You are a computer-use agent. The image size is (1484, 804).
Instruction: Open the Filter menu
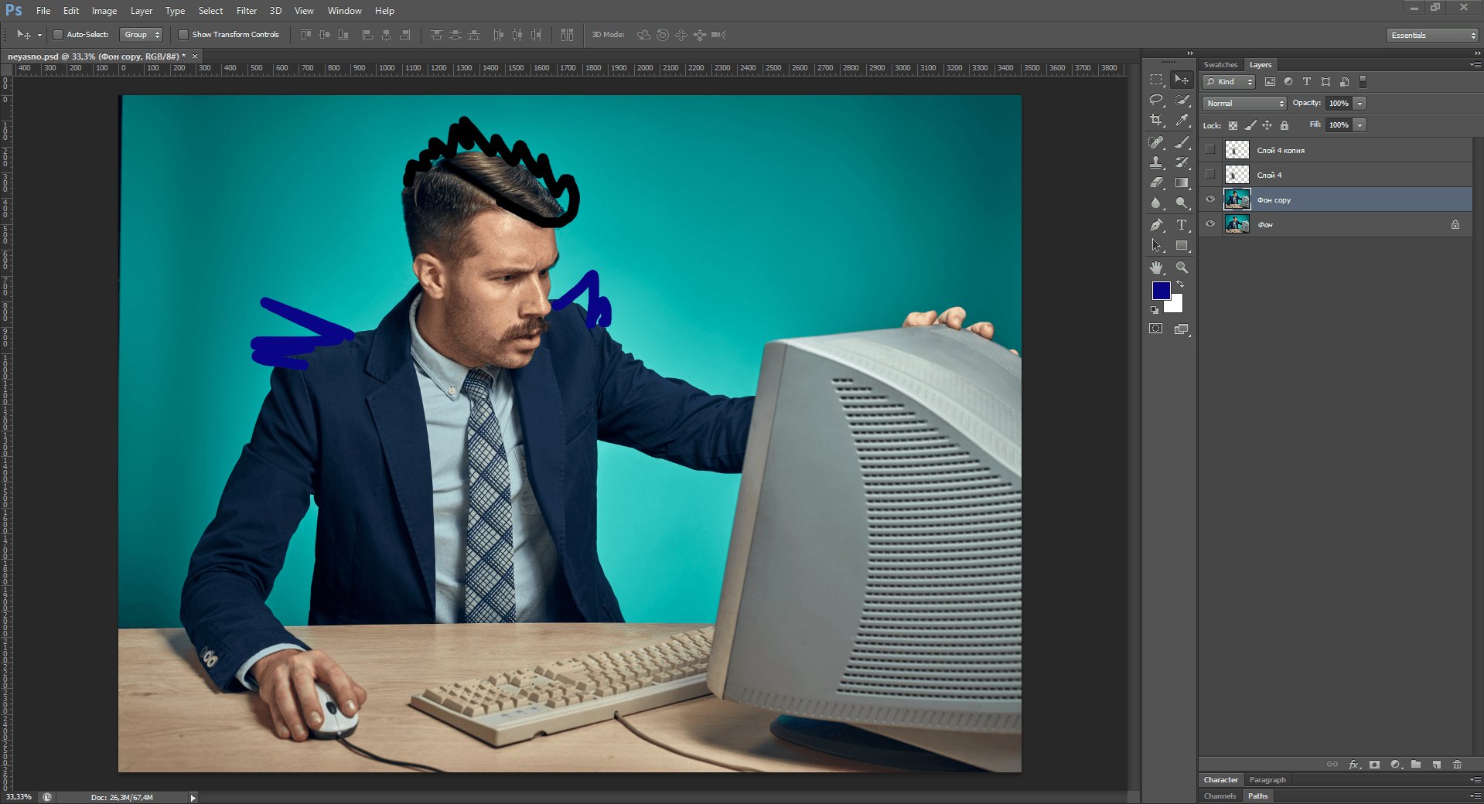pos(246,11)
